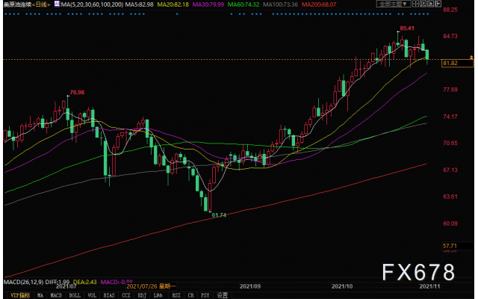The width and height of the screenshot is (478, 299).
Task: Select the CR indicator tab
Action: (191, 295)
